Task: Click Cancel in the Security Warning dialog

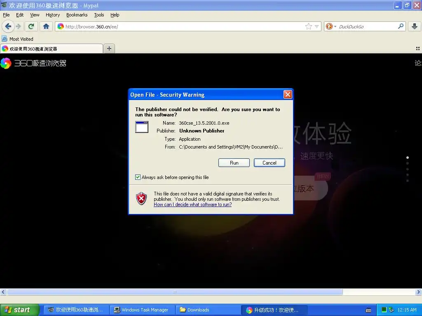Action: tap(270, 163)
